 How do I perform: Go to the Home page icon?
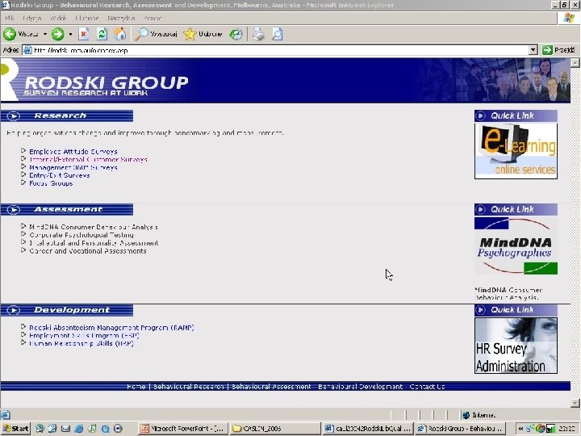(x=119, y=34)
